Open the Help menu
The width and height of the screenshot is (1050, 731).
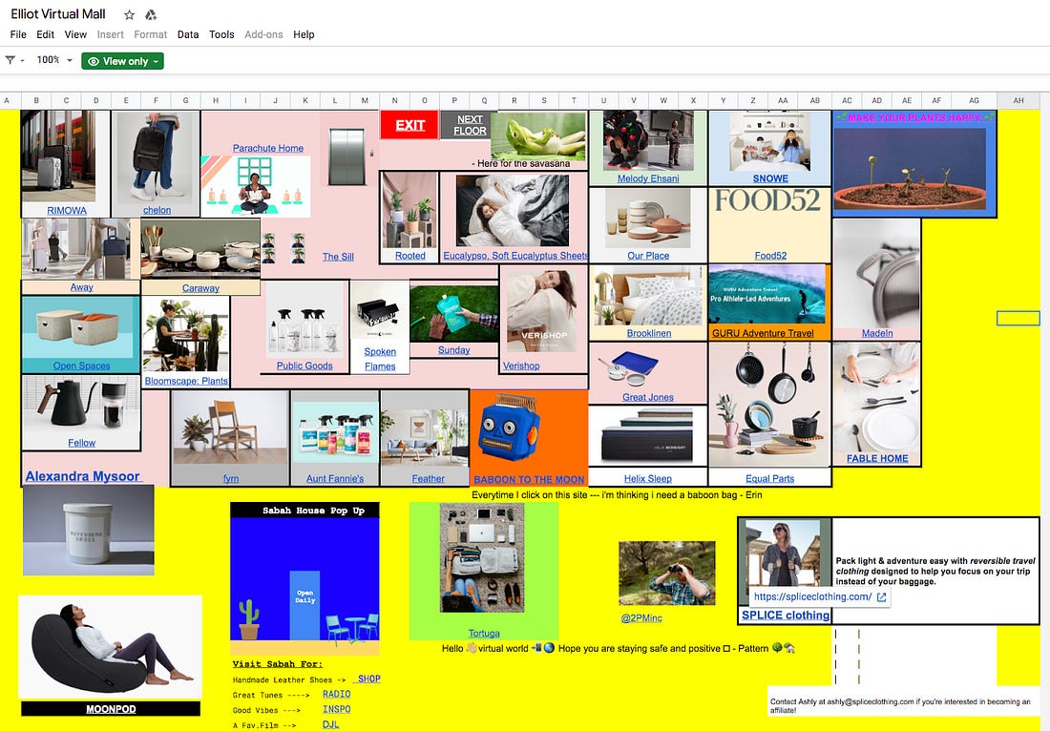coord(304,34)
